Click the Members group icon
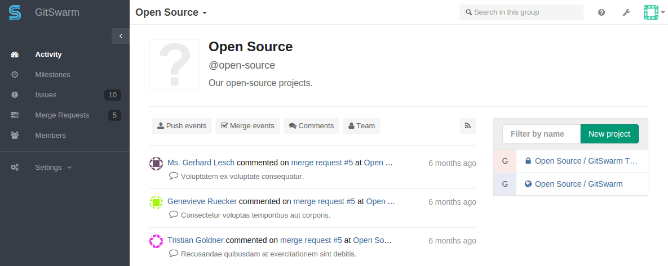This screenshot has height=266, width=668. click(15, 135)
